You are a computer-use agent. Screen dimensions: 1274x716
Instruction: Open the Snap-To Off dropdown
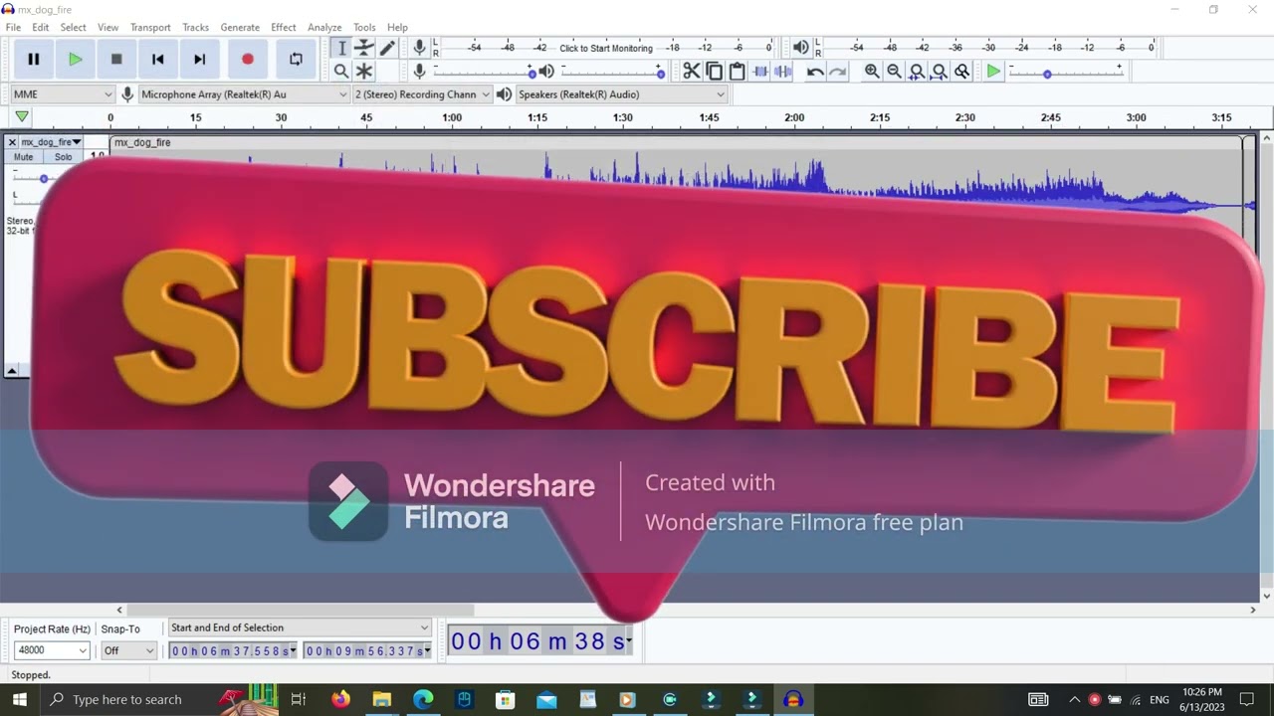click(x=129, y=650)
